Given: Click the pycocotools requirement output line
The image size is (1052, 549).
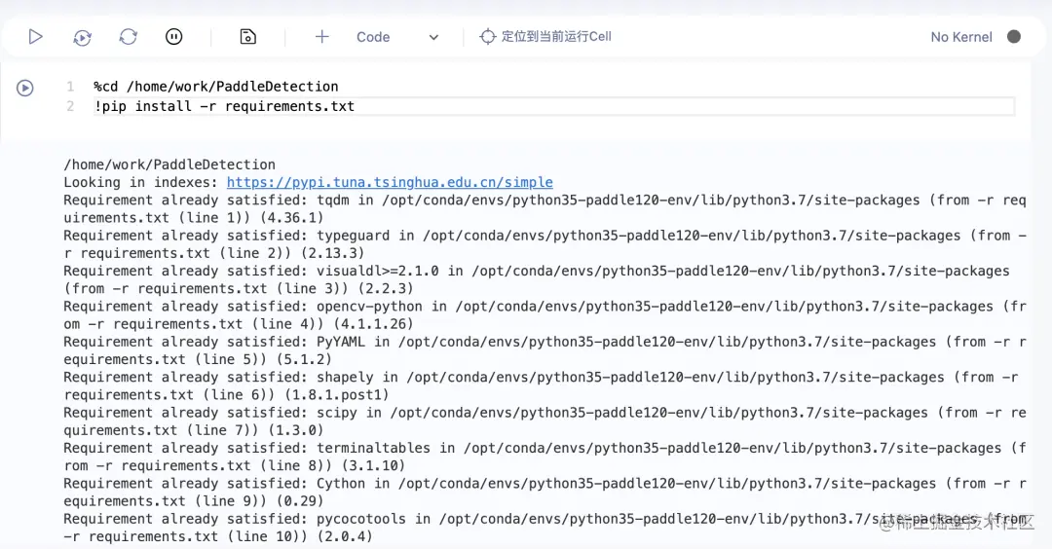Looking at the screenshot, I should pos(545,529).
